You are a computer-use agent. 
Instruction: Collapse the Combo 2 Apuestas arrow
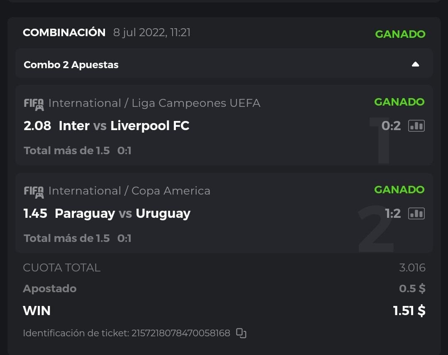[415, 64]
